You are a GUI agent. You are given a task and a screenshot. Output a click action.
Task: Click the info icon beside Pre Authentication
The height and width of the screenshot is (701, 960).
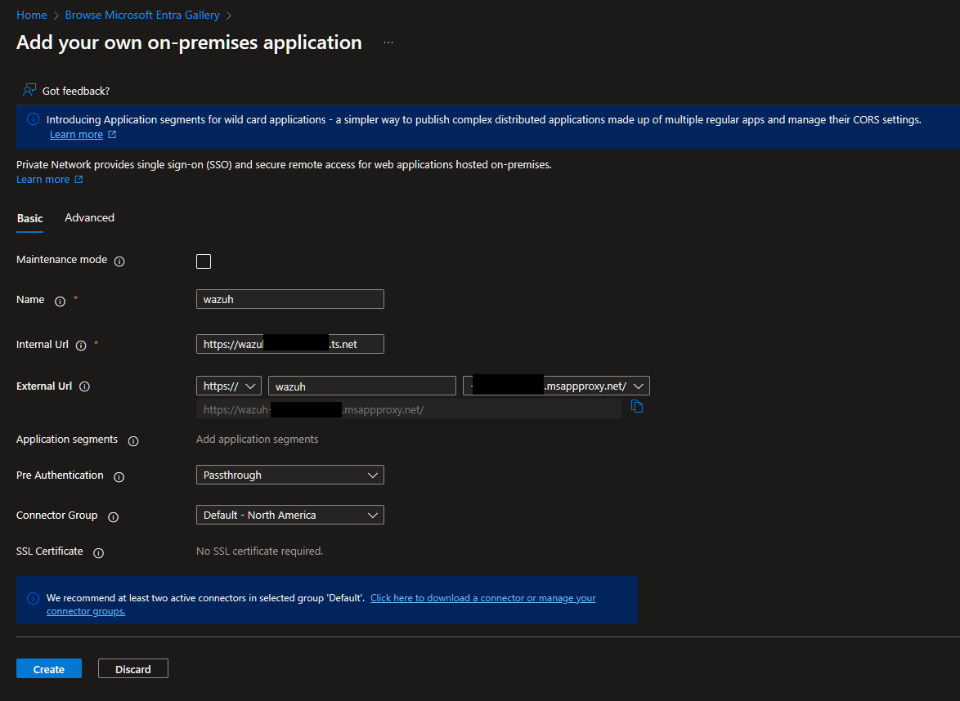[119, 477]
